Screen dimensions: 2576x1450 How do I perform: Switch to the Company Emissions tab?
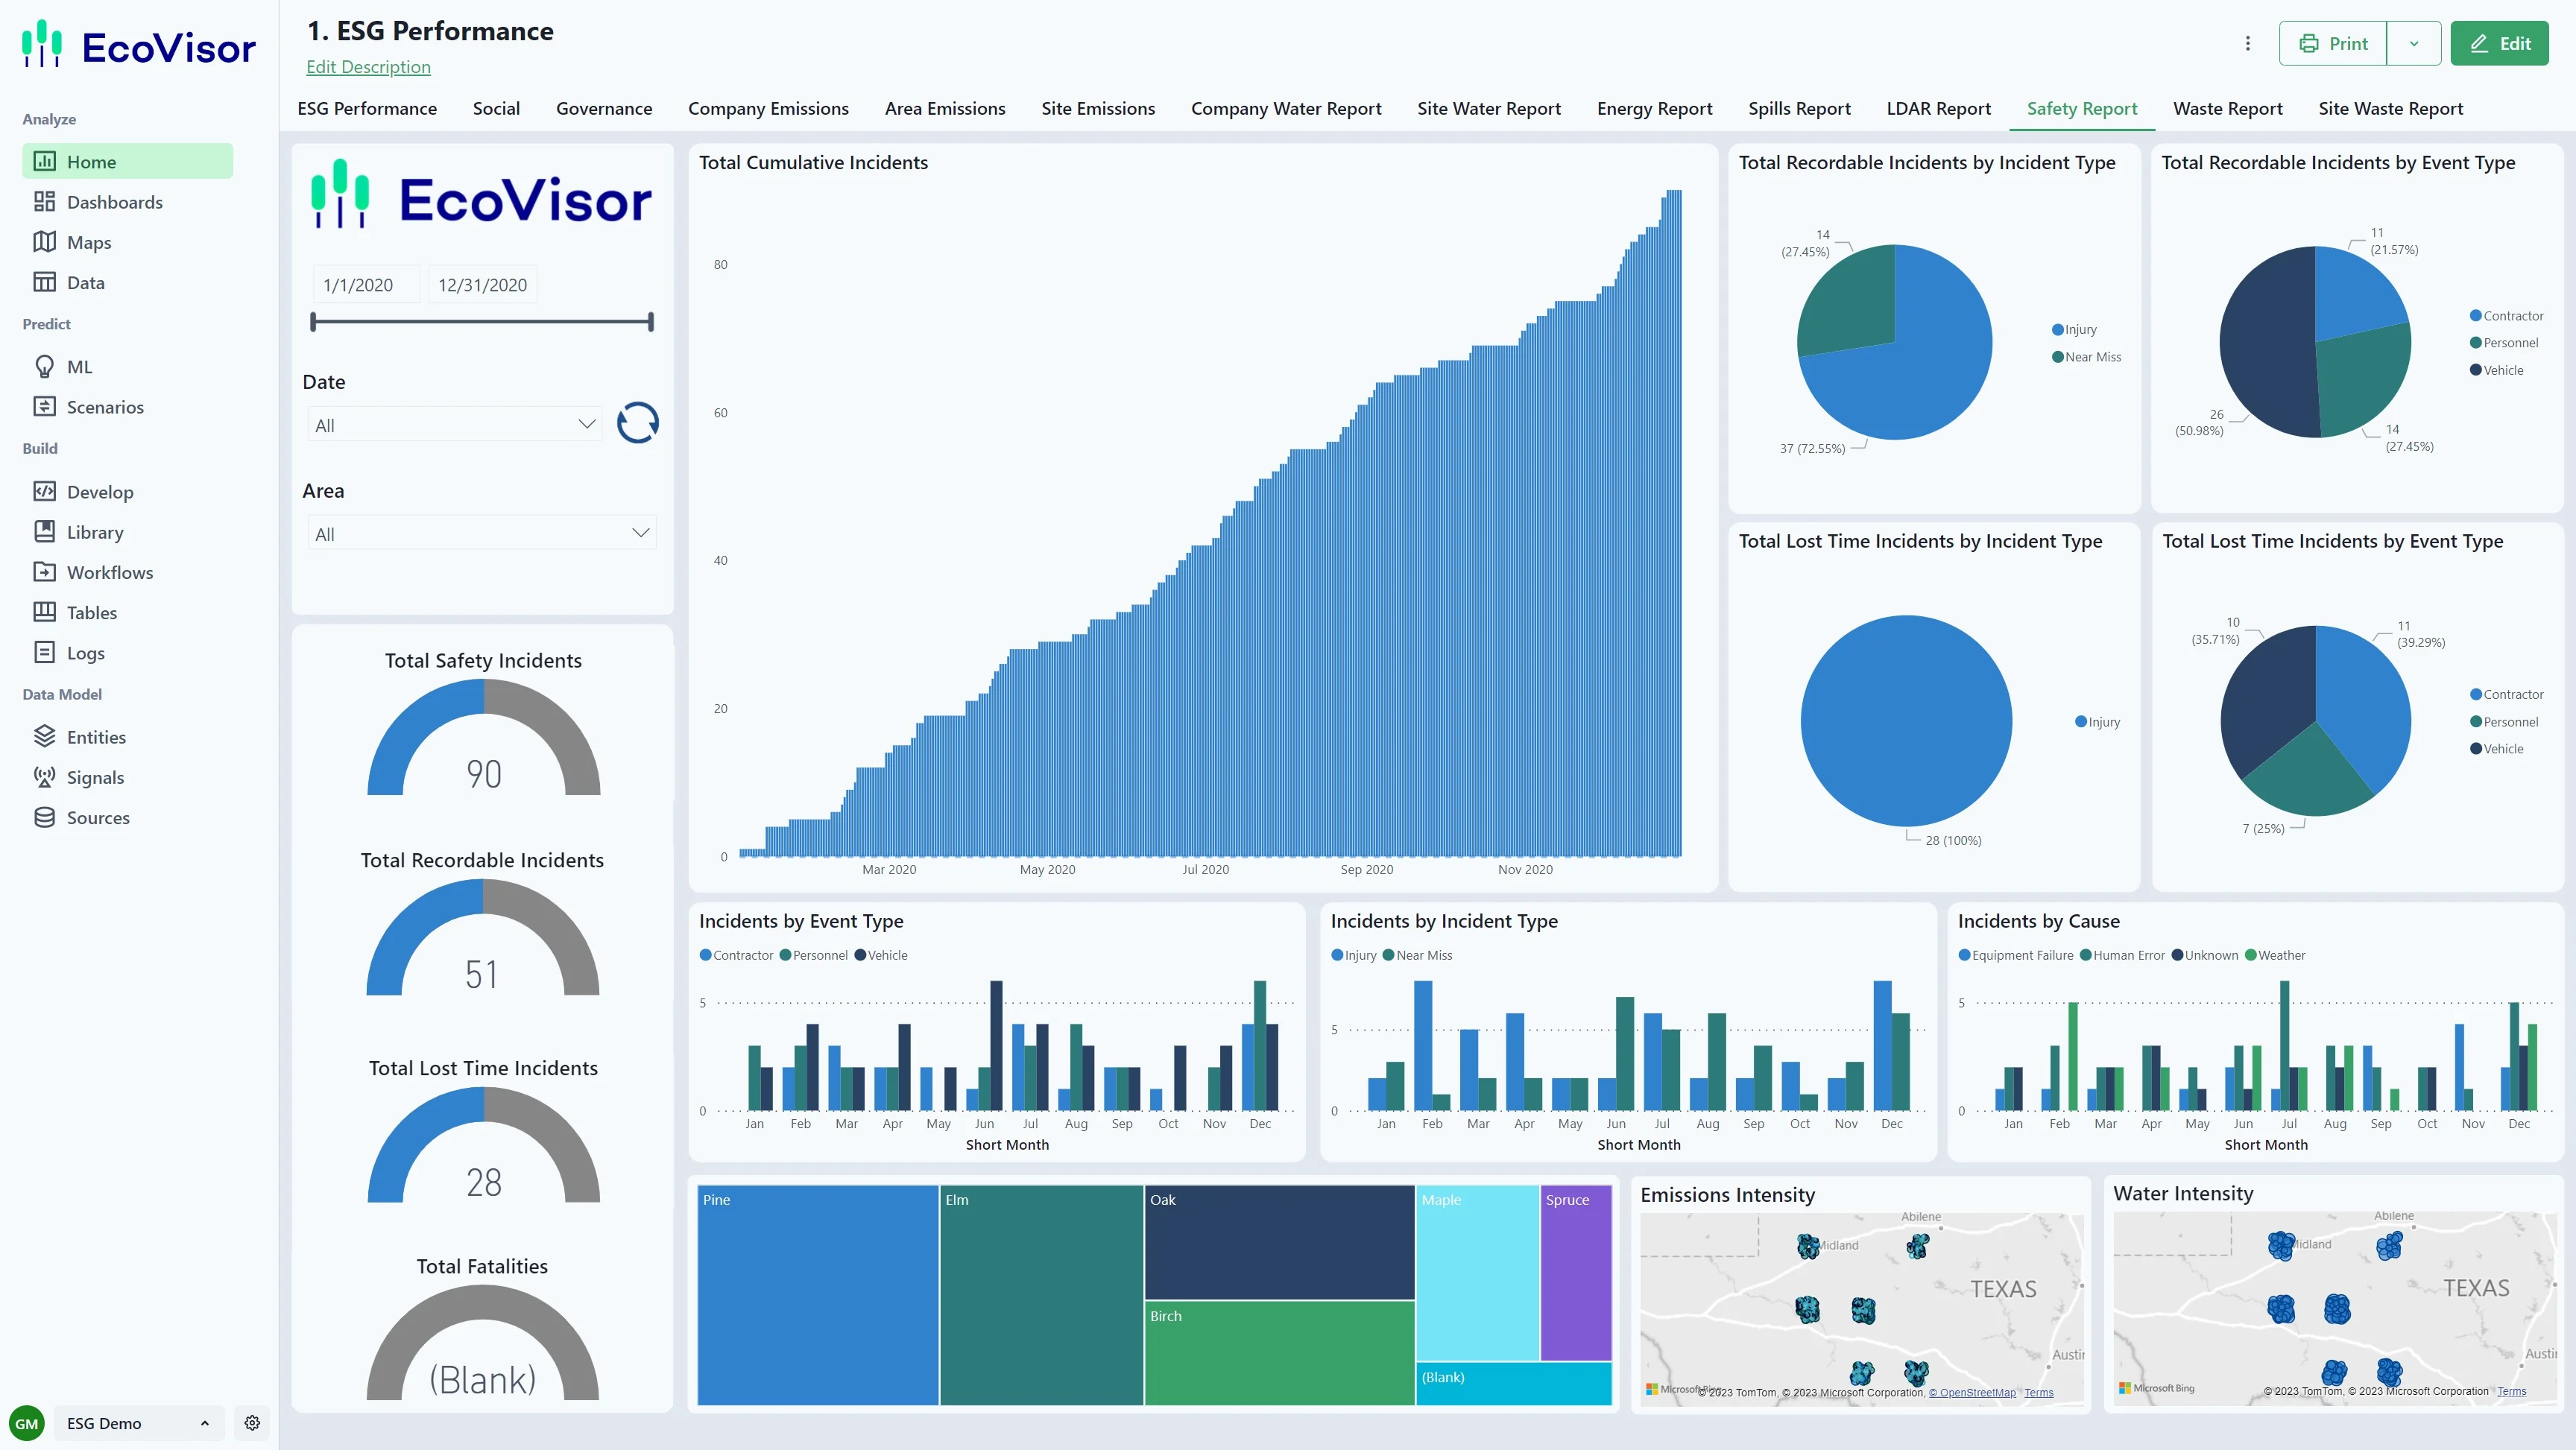coord(767,108)
